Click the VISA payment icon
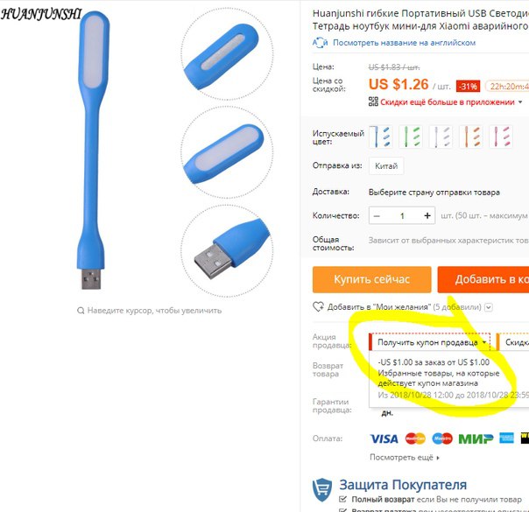The image size is (529, 512). click(384, 438)
